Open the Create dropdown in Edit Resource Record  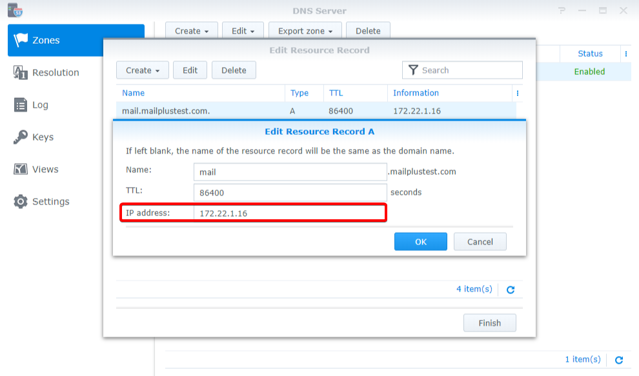tap(142, 70)
